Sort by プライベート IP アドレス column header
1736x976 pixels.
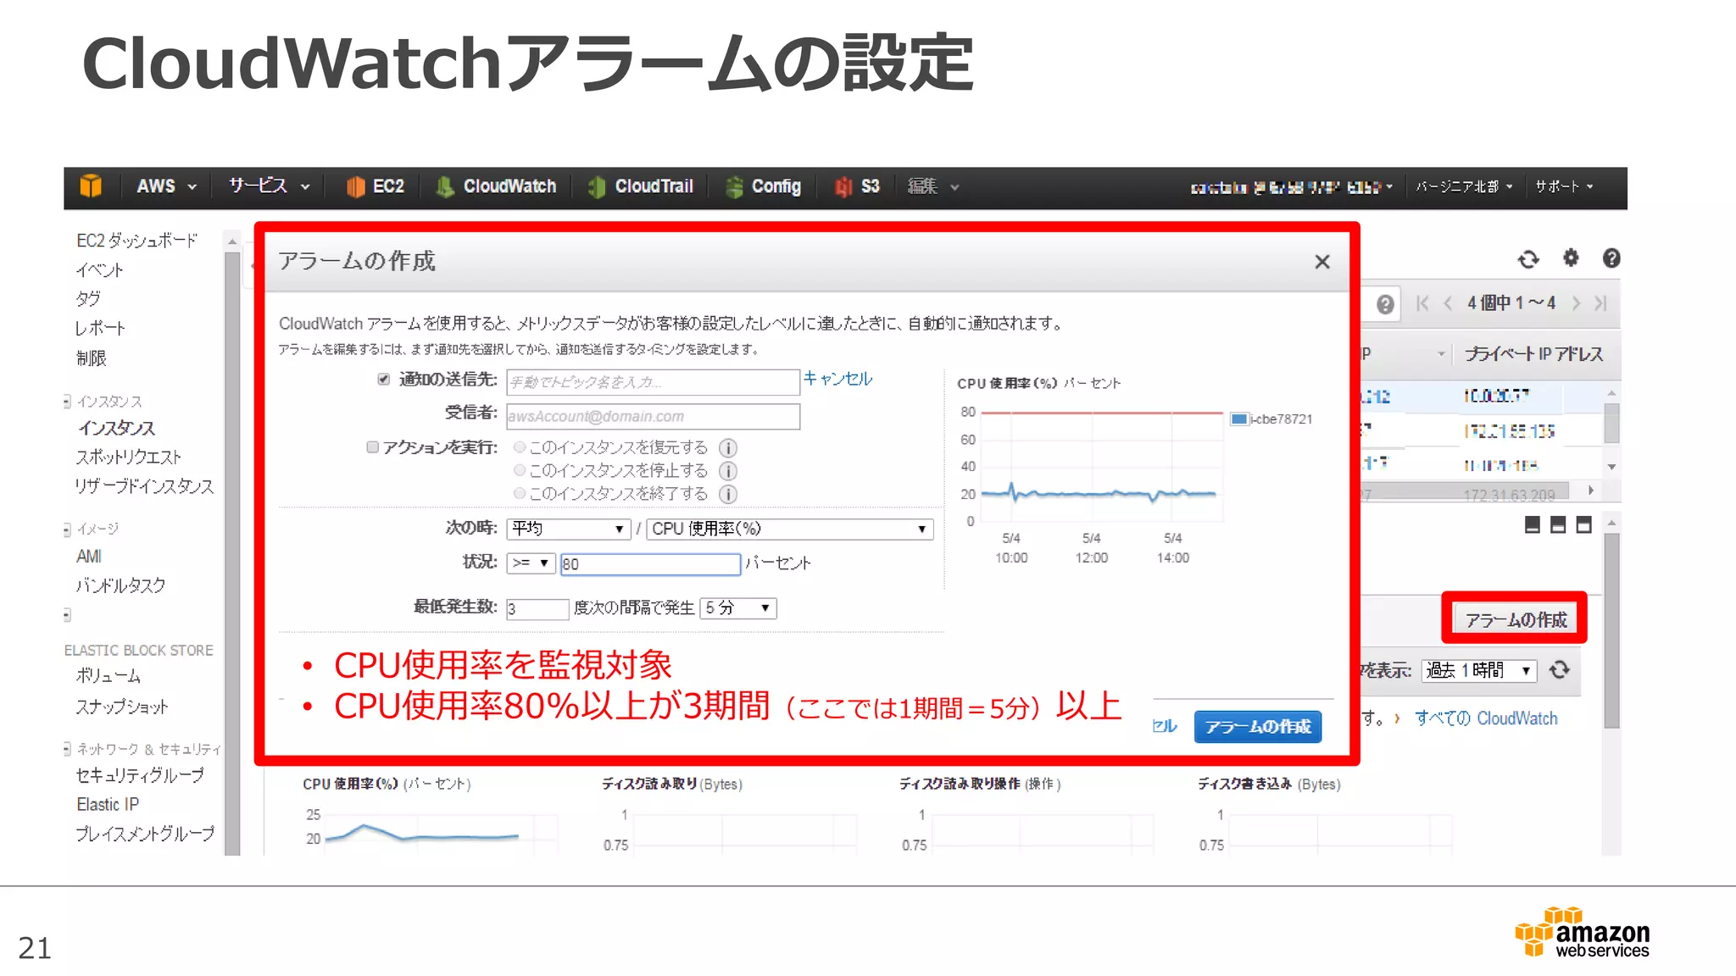click(1533, 354)
